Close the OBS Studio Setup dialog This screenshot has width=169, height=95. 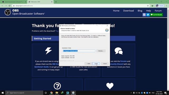[107, 26]
